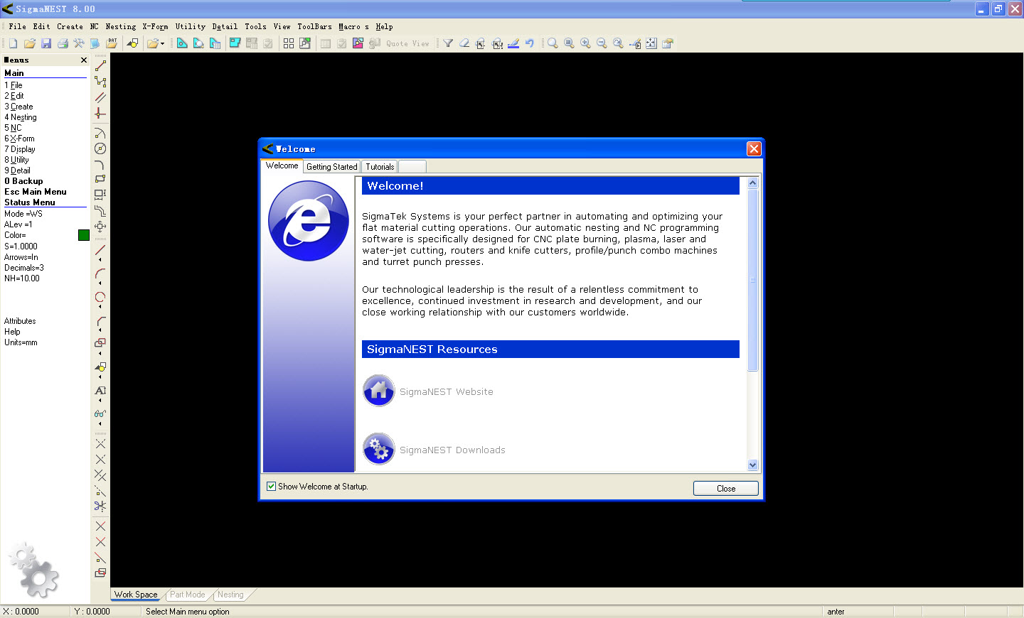Select 'Esc Main Menu' in the side panel
This screenshot has width=1024, height=618.
click(x=36, y=192)
